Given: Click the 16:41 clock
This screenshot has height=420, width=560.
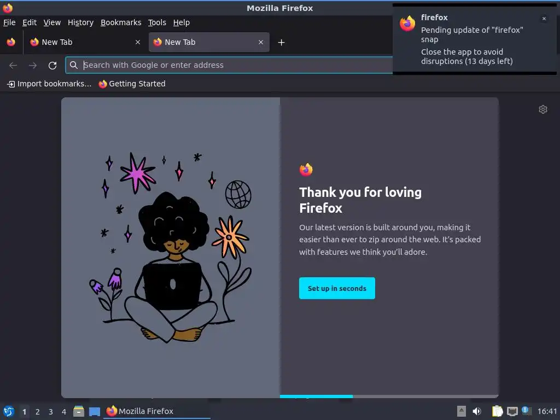Looking at the screenshot, I should tap(547, 411).
